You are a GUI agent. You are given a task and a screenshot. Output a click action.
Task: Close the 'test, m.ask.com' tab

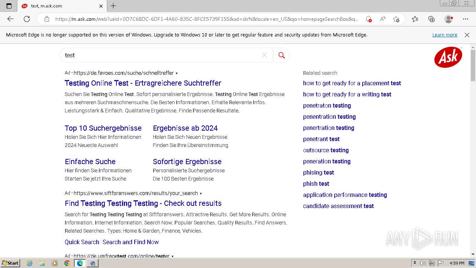(x=101, y=6)
